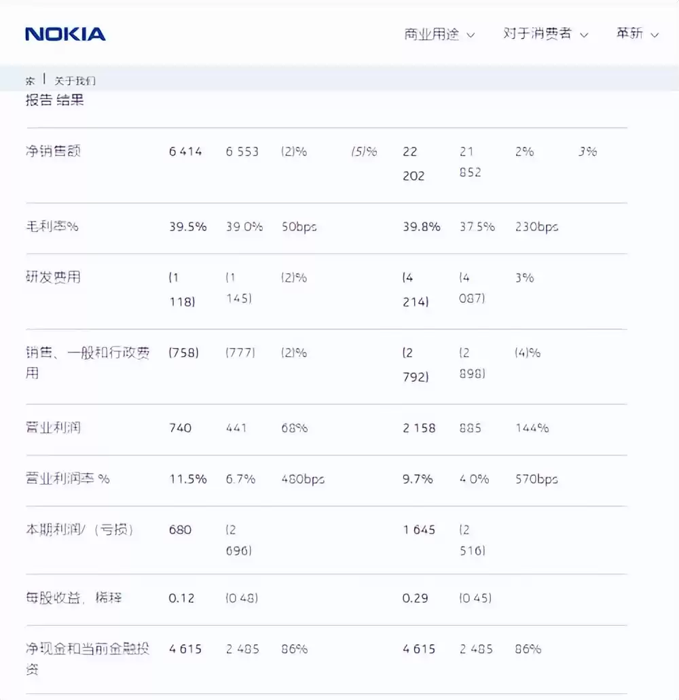This screenshot has height=700, width=679.
Task: Expand the 革新 dropdown chevron
Action: point(654,35)
